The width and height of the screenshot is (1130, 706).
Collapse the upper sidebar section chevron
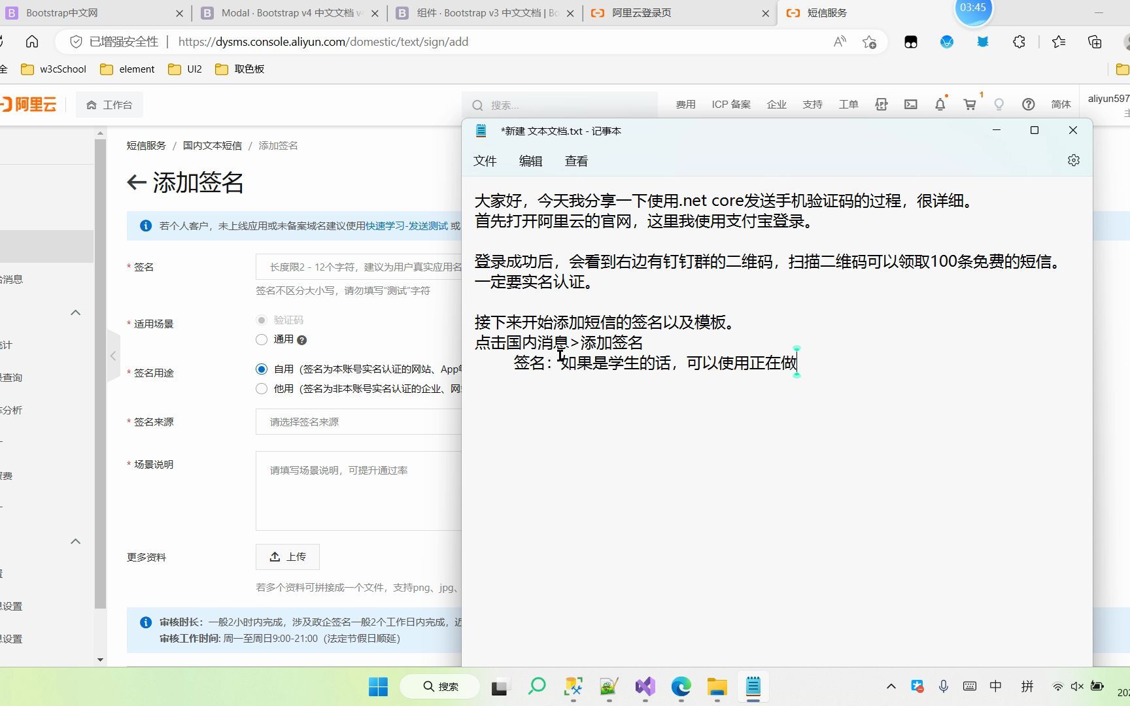tap(76, 312)
